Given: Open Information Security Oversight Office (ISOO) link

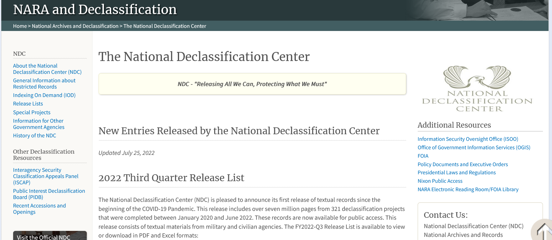Looking at the screenshot, I should pos(468,139).
